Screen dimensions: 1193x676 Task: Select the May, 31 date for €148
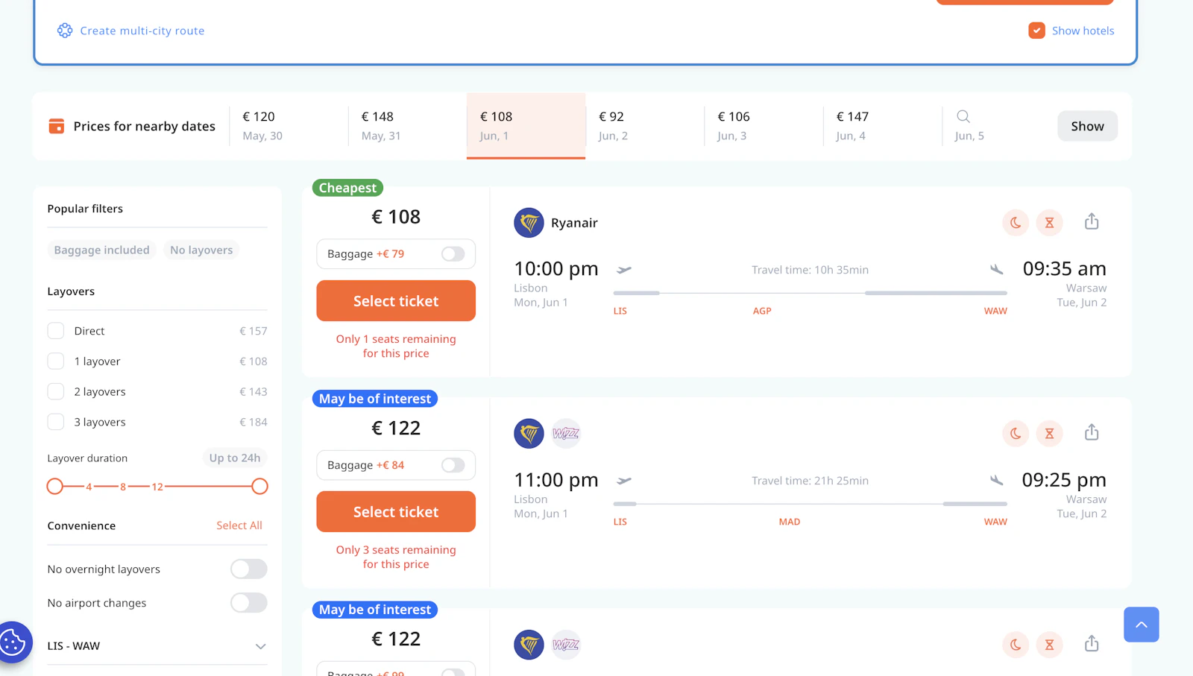point(407,126)
